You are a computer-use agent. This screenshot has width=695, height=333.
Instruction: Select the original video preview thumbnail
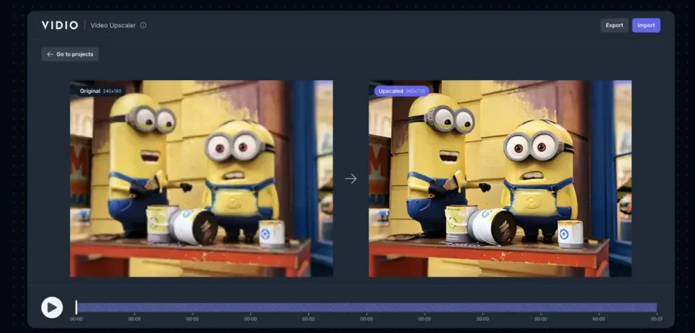tap(201, 178)
